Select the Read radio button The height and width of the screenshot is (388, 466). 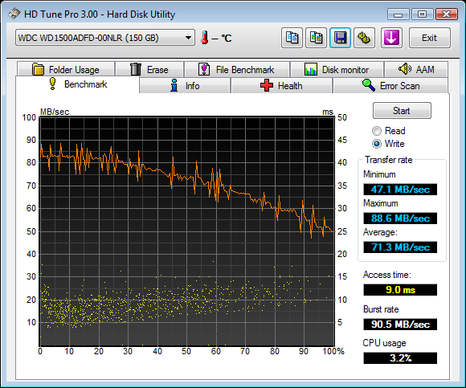pos(377,131)
